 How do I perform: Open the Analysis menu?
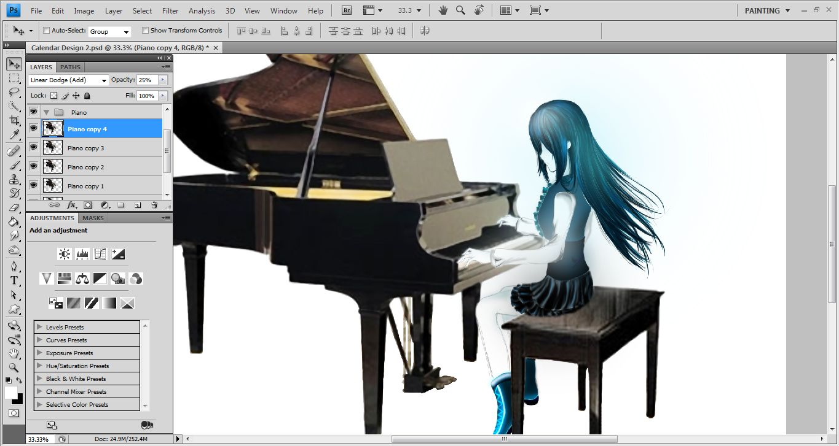pyautogui.click(x=202, y=10)
